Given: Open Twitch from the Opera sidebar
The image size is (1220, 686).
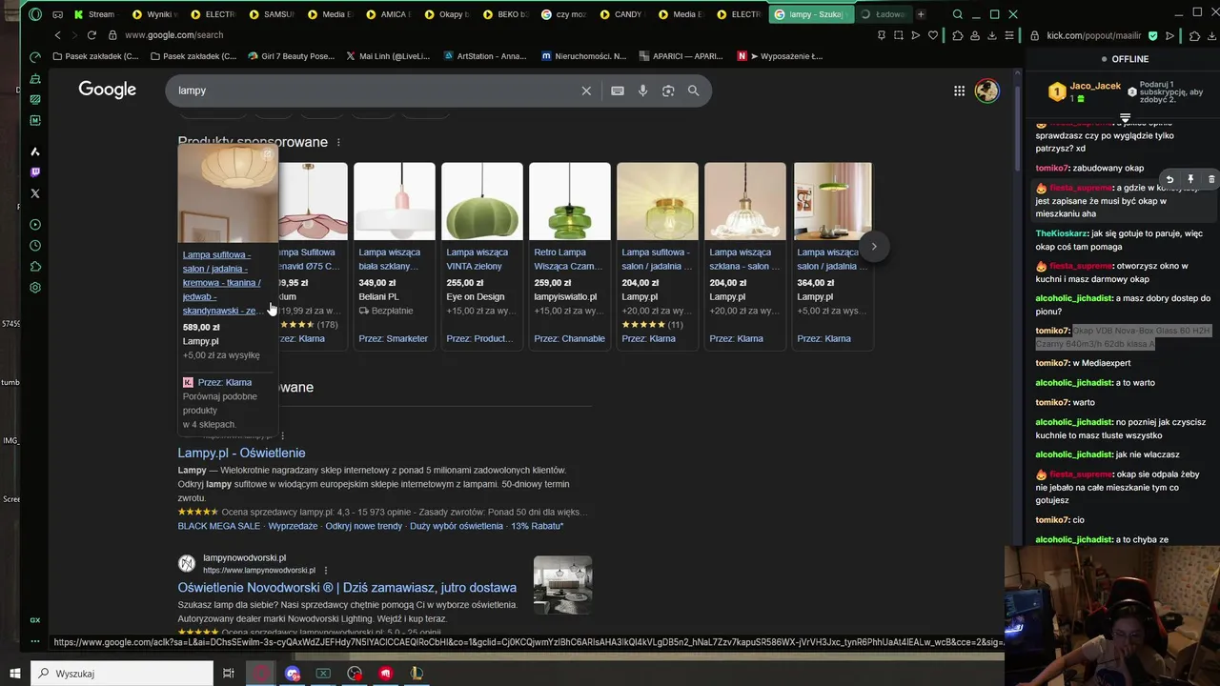Looking at the screenshot, I should click(x=35, y=172).
